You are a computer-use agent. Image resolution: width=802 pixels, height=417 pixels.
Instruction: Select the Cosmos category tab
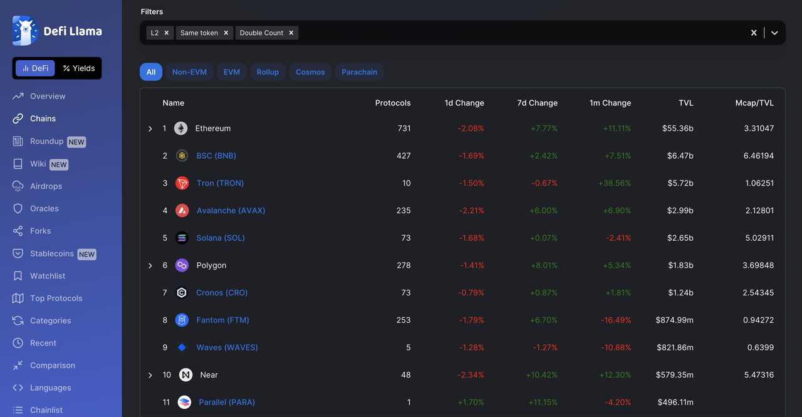click(310, 72)
